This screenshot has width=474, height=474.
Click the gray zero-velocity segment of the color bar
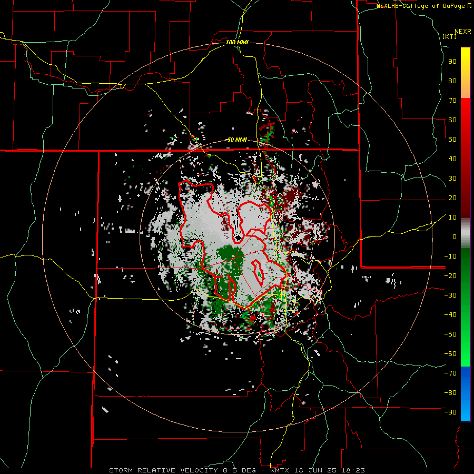(x=465, y=233)
